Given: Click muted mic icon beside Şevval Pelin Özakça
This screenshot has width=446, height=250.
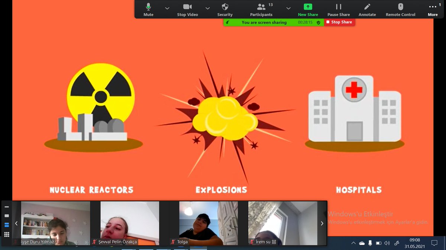Looking at the screenshot, I should coord(95,242).
